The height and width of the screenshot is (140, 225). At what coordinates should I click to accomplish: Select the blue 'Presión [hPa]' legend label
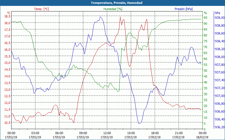point(184,9)
